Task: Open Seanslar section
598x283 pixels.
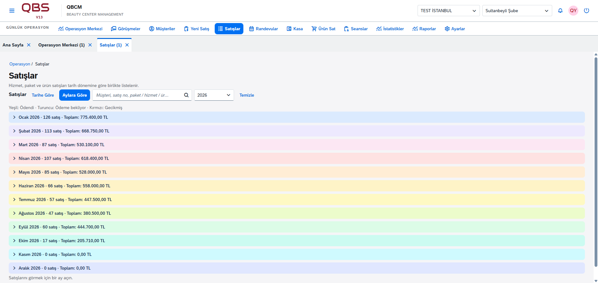Action: [x=356, y=29]
